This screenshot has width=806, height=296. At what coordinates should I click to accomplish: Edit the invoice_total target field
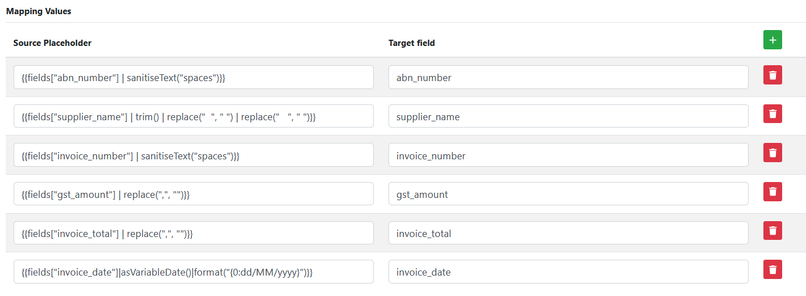[568, 234]
